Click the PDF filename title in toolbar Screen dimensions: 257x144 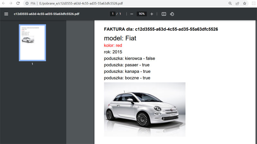46,14
